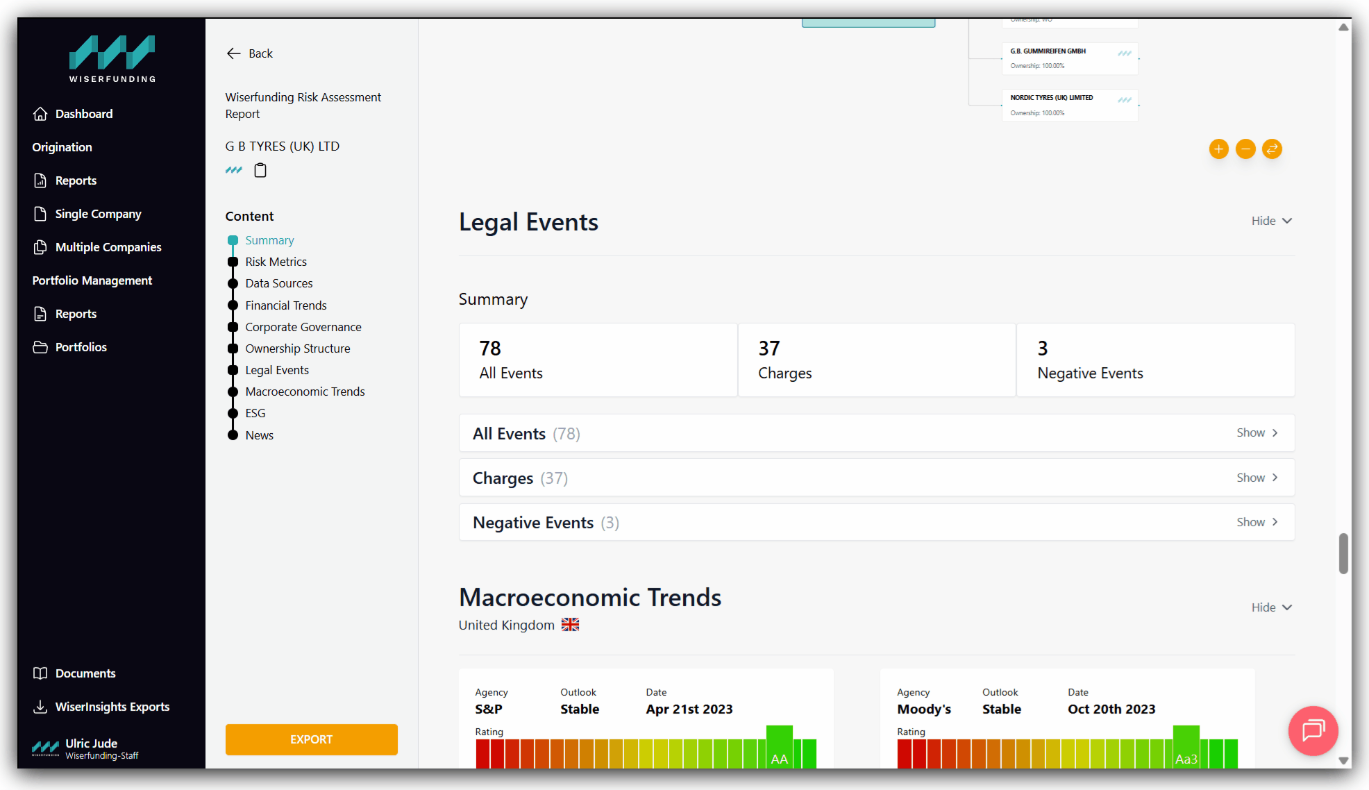
Task: Click the Origination Reports document icon
Action: [40, 180]
